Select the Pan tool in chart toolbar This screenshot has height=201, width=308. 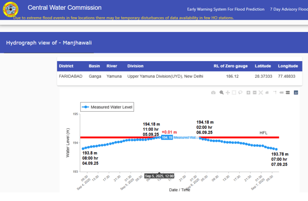point(228,93)
